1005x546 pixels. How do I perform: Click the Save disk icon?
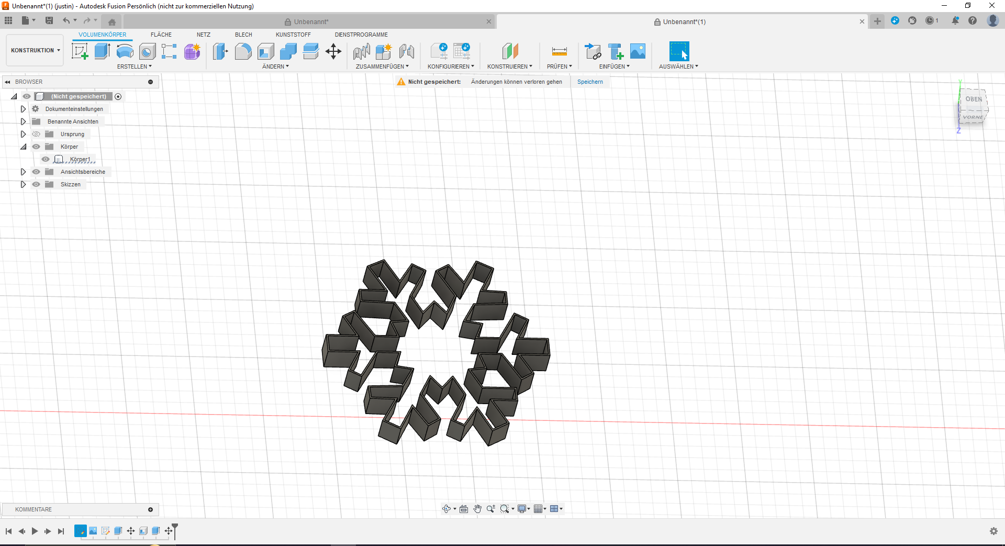tap(49, 20)
